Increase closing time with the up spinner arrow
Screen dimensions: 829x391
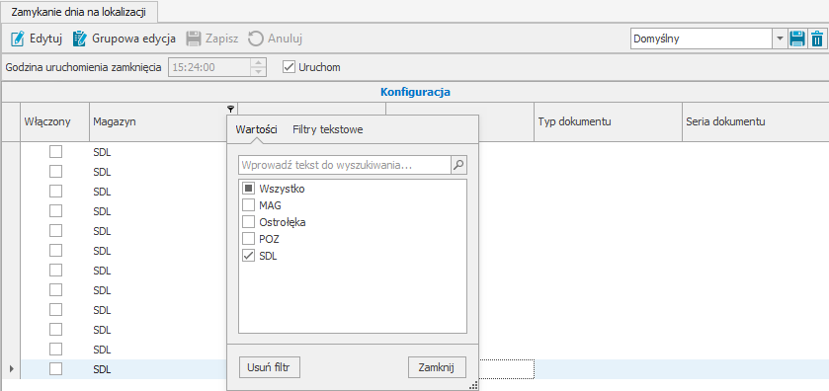[x=258, y=62]
